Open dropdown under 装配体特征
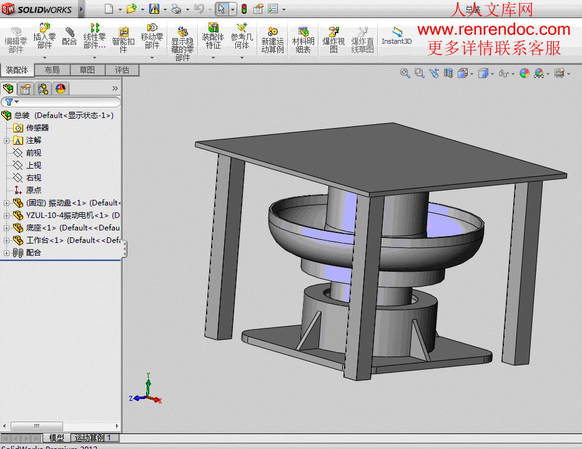Image resolution: width=582 pixels, height=449 pixels. tap(213, 57)
